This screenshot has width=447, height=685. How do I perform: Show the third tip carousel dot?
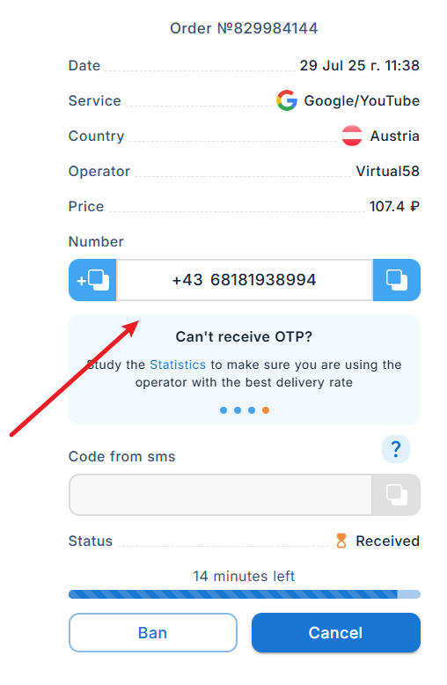252,410
